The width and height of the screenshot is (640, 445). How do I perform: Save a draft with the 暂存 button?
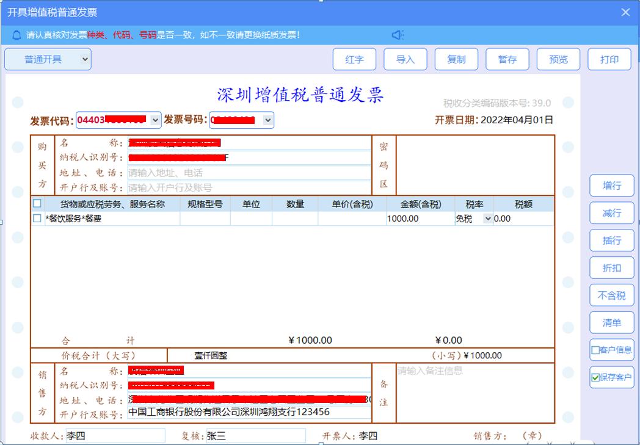pos(507,59)
